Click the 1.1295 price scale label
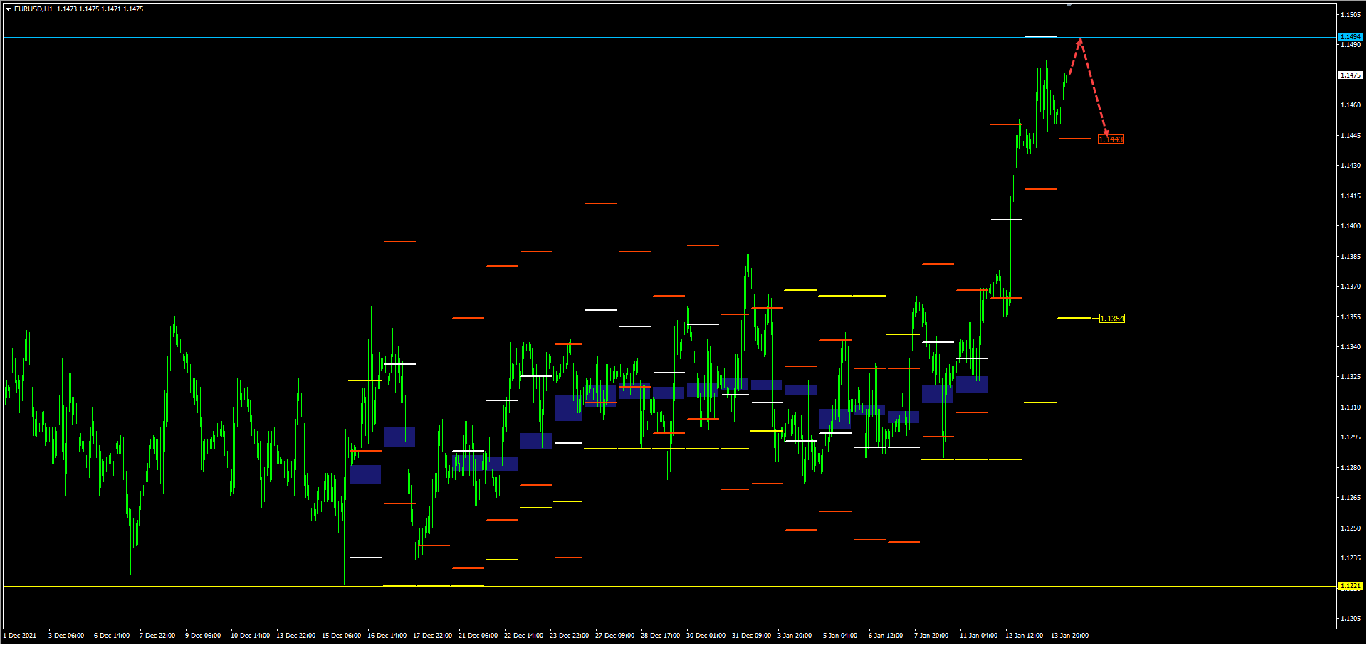1367x645 pixels. pos(1351,437)
